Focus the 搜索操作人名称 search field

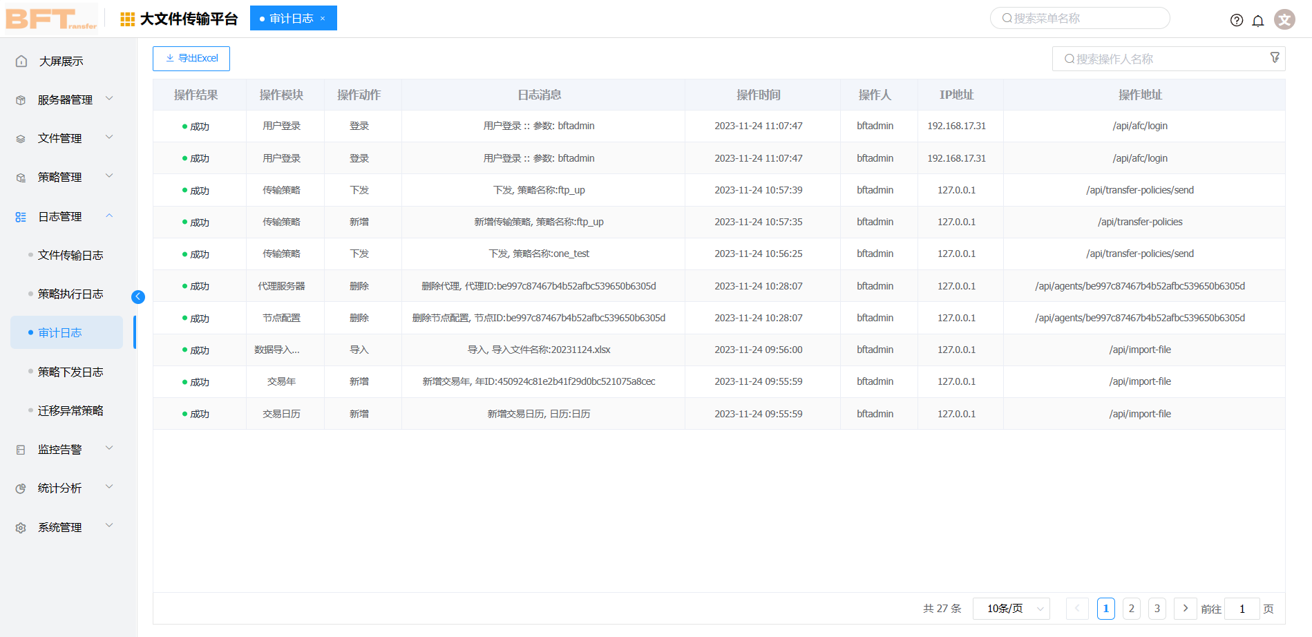tap(1161, 59)
